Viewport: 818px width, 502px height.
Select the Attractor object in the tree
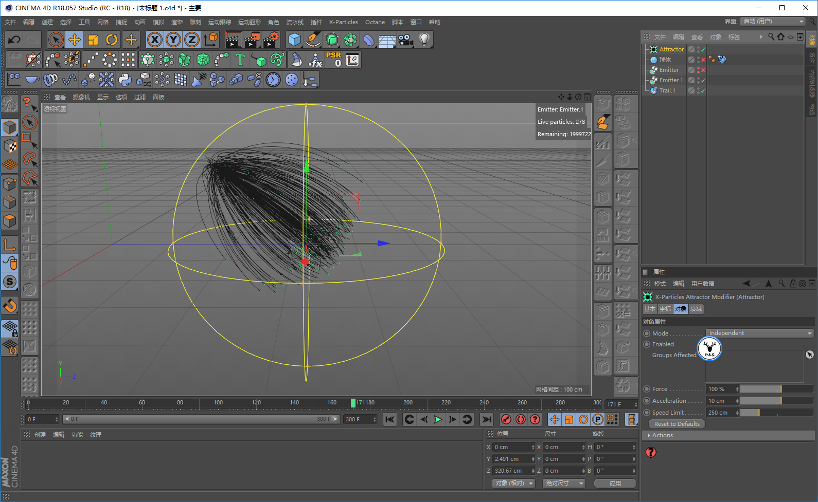pyautogui.click(x=671, y=49)
